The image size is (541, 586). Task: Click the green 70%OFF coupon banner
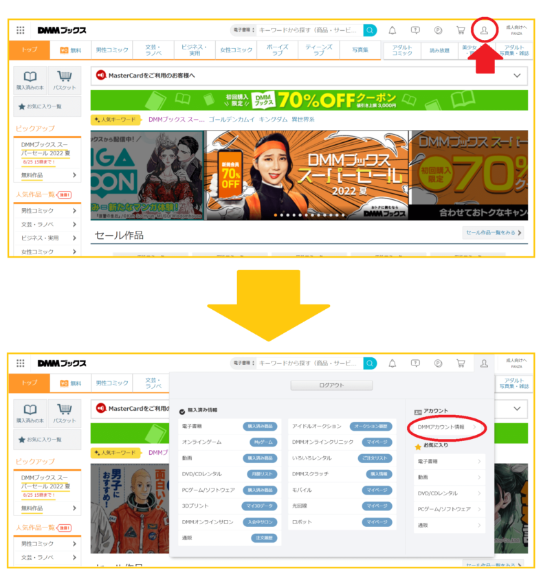coord(309,100)
